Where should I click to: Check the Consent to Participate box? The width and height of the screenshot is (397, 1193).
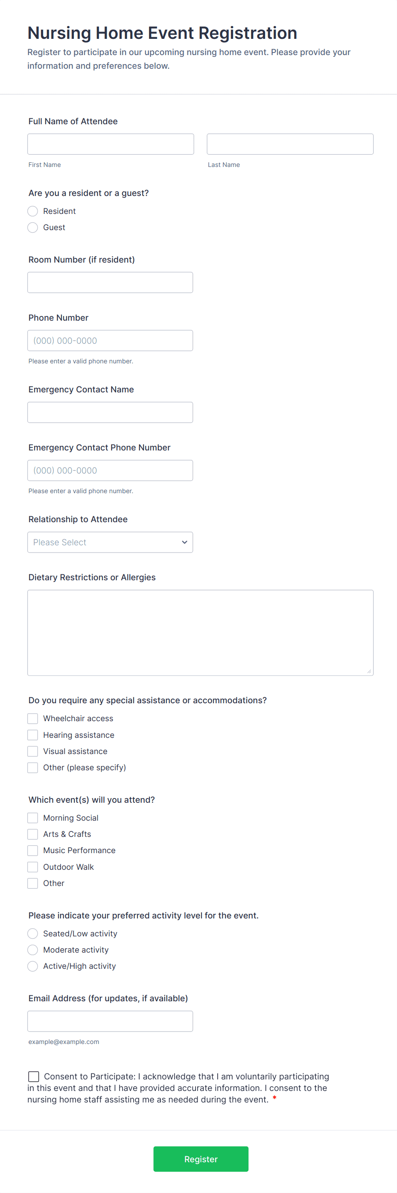tap(33, 1076)
